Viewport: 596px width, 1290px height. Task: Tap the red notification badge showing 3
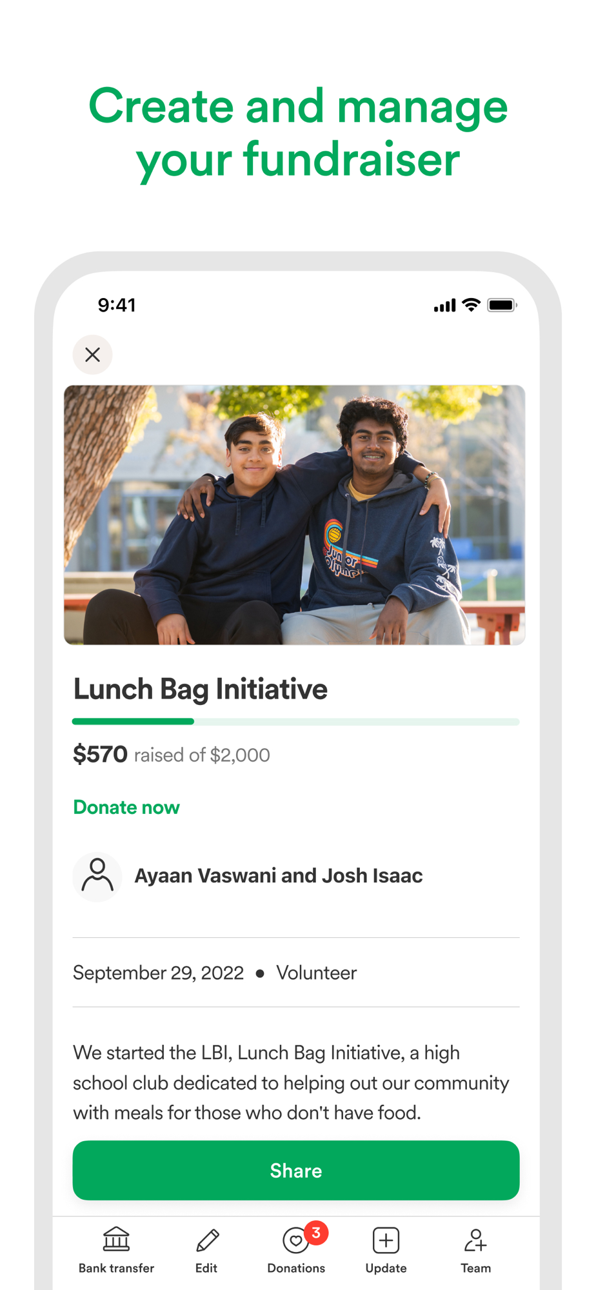[316, 1233]
